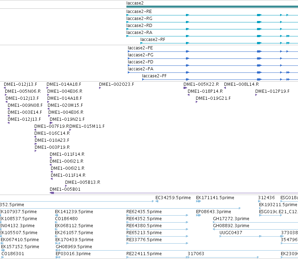Select the EP08643.3prime EST label
The image size is (298, 259).
click(214, 212)
